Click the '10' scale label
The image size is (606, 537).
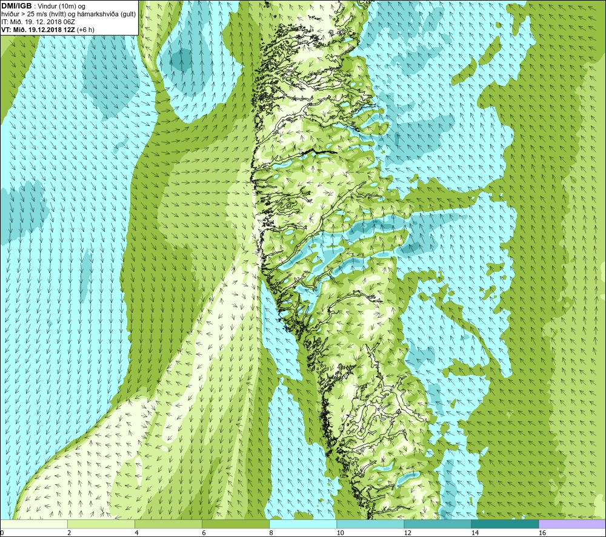[340, 533]
